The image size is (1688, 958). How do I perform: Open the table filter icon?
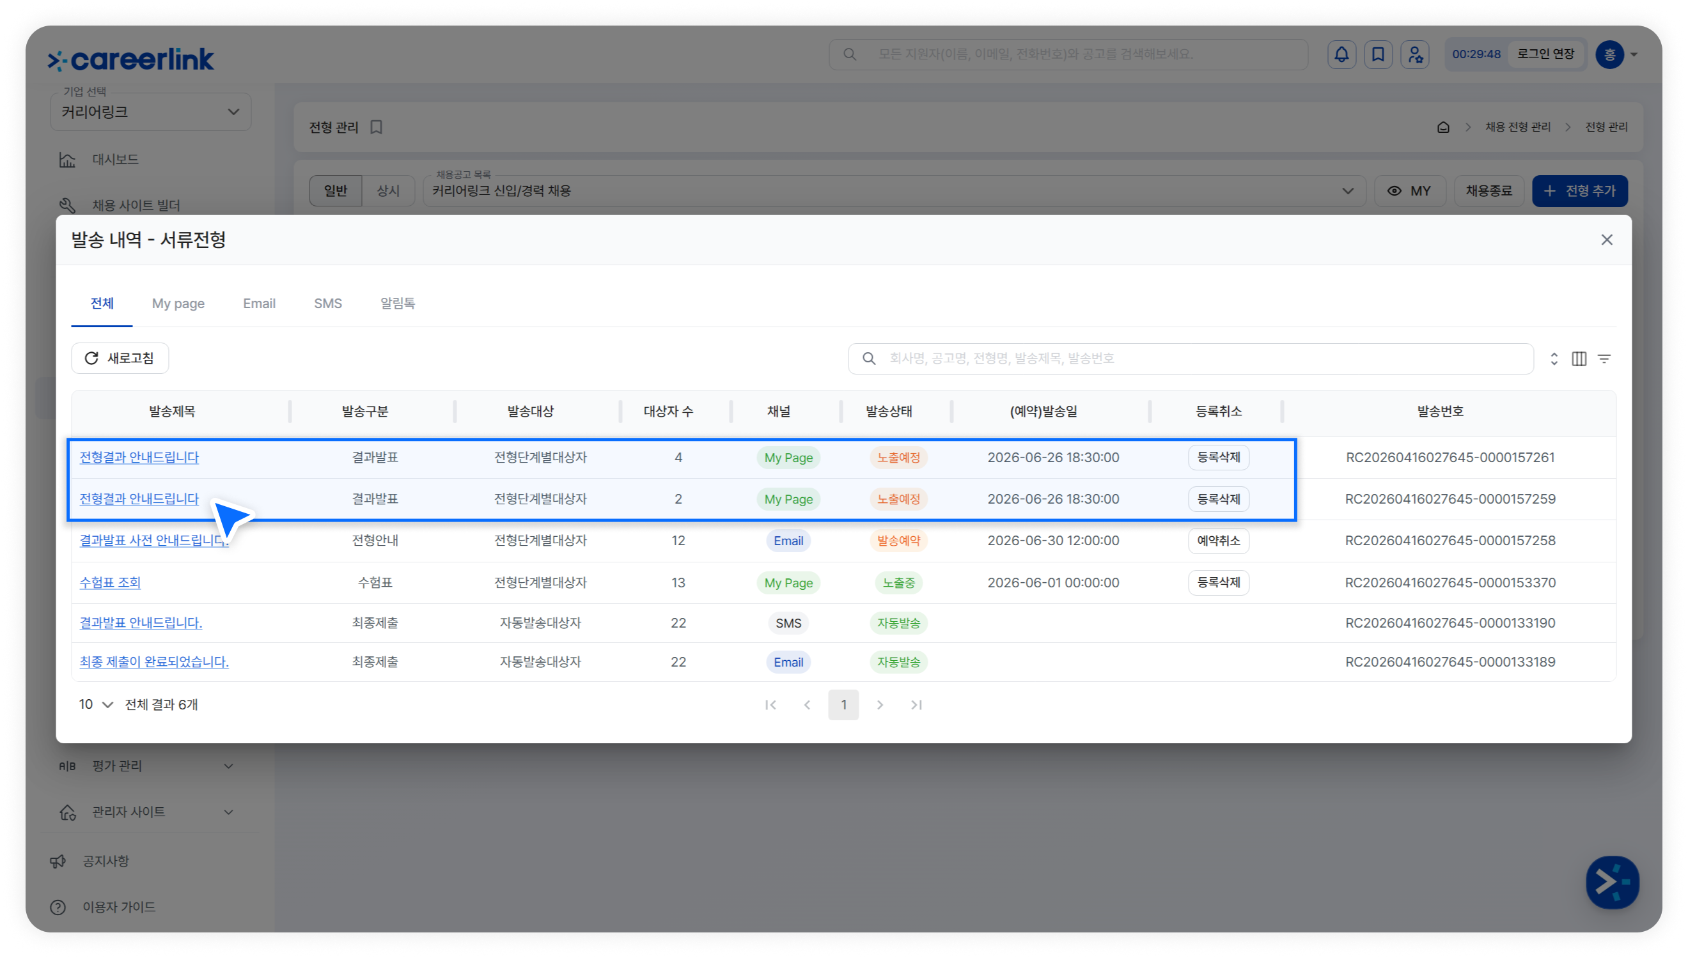[1604, 359]
